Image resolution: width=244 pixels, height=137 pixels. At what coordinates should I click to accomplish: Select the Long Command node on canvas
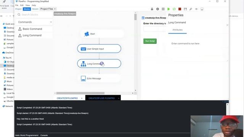coord(99,64)
